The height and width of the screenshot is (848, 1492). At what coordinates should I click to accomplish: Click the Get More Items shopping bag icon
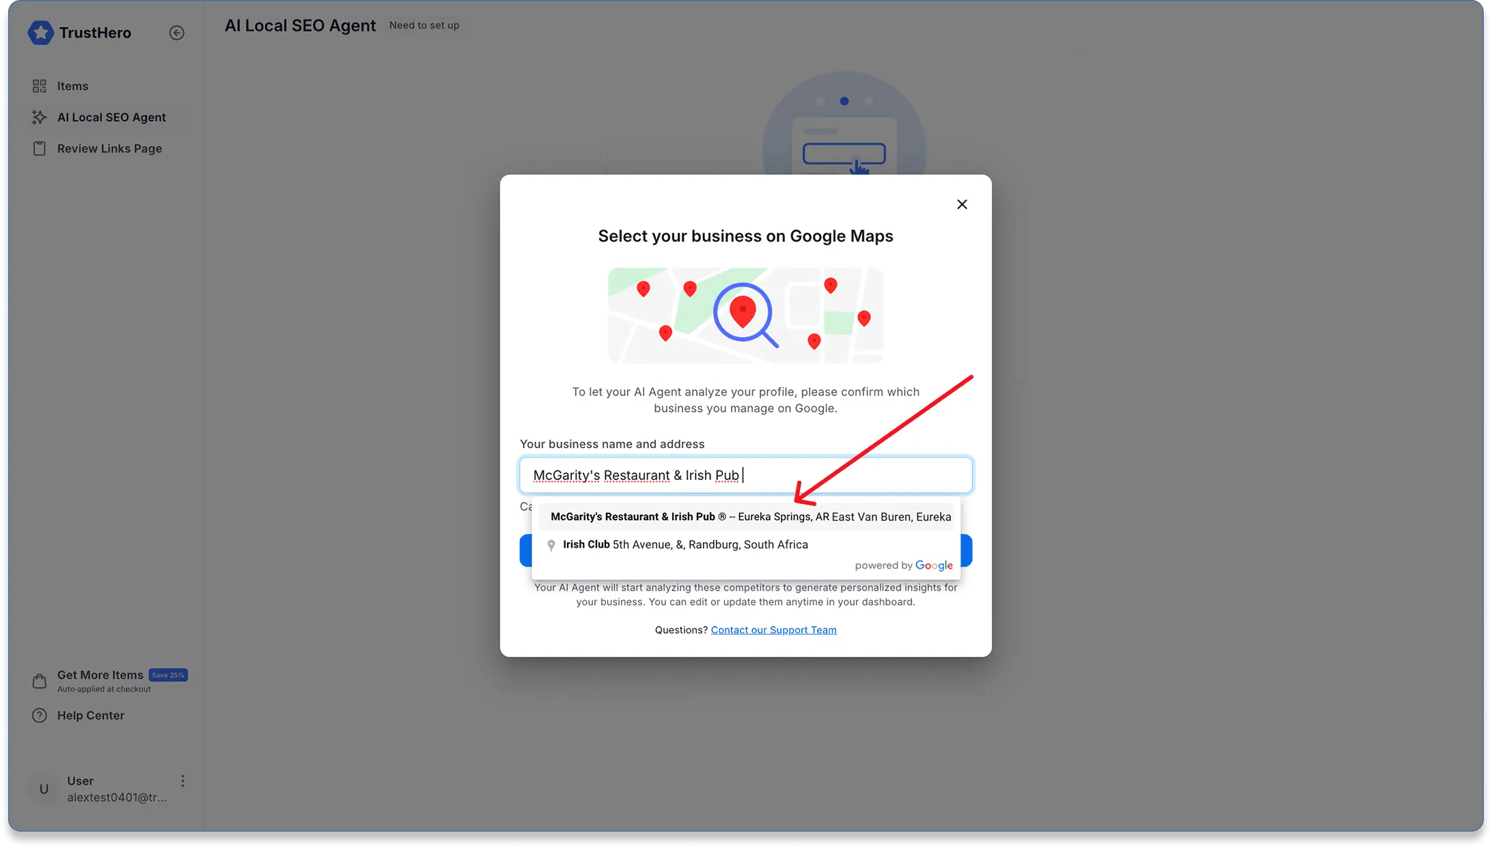40,681
